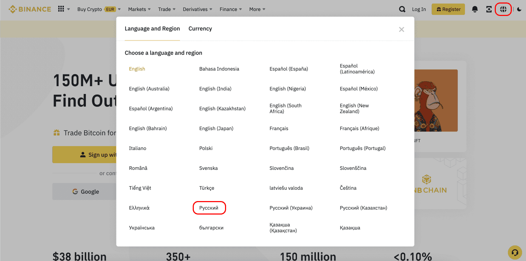Select English (Japan)
Image resolution: width=526 pixels, height=261 pixels.
tap(217, 128)
